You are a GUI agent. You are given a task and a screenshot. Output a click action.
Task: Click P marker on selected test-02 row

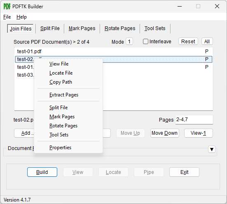coord(206,59)
